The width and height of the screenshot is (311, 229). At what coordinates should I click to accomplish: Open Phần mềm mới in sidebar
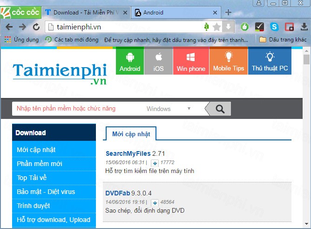pyautogui.click(x=54, y=164)
